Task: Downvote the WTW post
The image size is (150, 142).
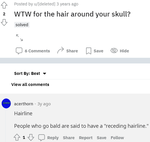Action: click(4, 22)
